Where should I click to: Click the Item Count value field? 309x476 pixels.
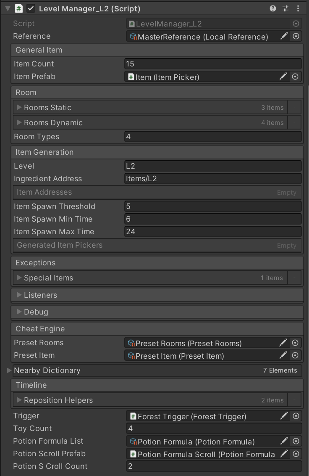click(213, 64)
